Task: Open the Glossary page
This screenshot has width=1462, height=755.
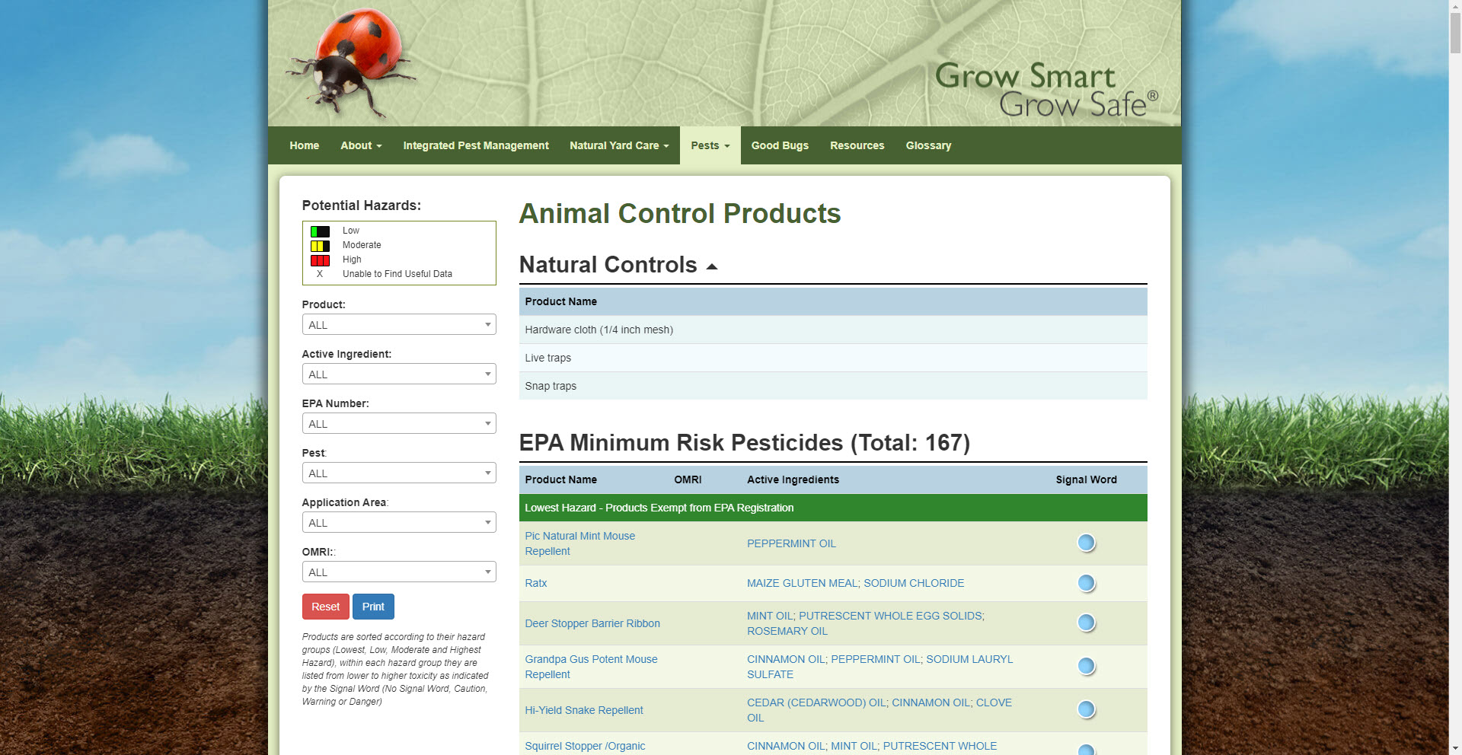Action: pyautogui.click(x=928, y=145)
